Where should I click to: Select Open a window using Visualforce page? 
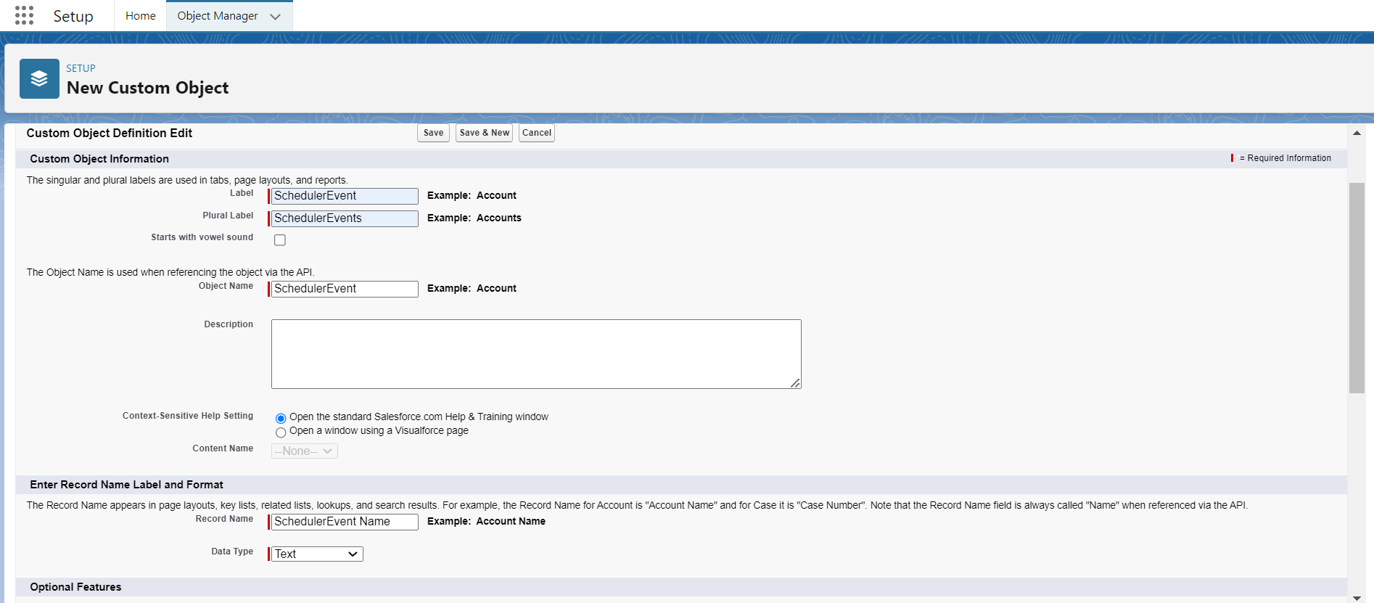(281, 432)
